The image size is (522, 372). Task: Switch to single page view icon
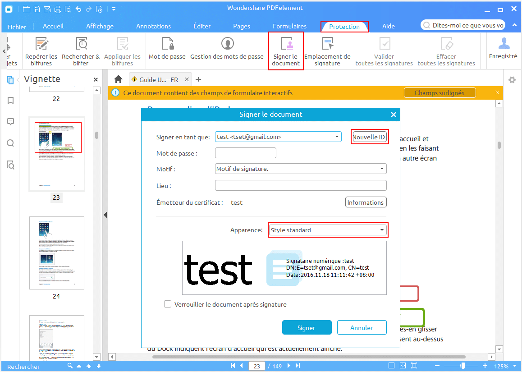click(x=391, y=366)
